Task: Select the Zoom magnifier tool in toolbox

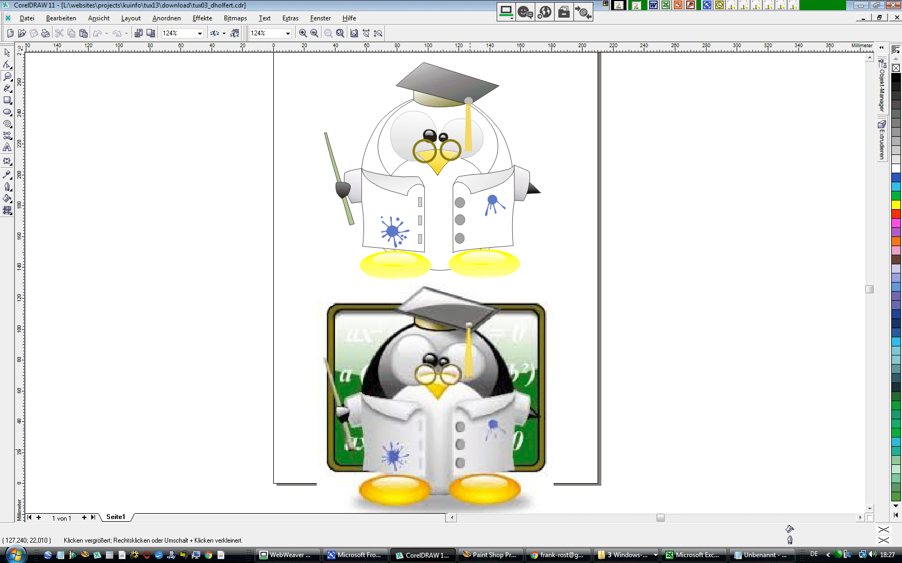Action: [7, 76]
